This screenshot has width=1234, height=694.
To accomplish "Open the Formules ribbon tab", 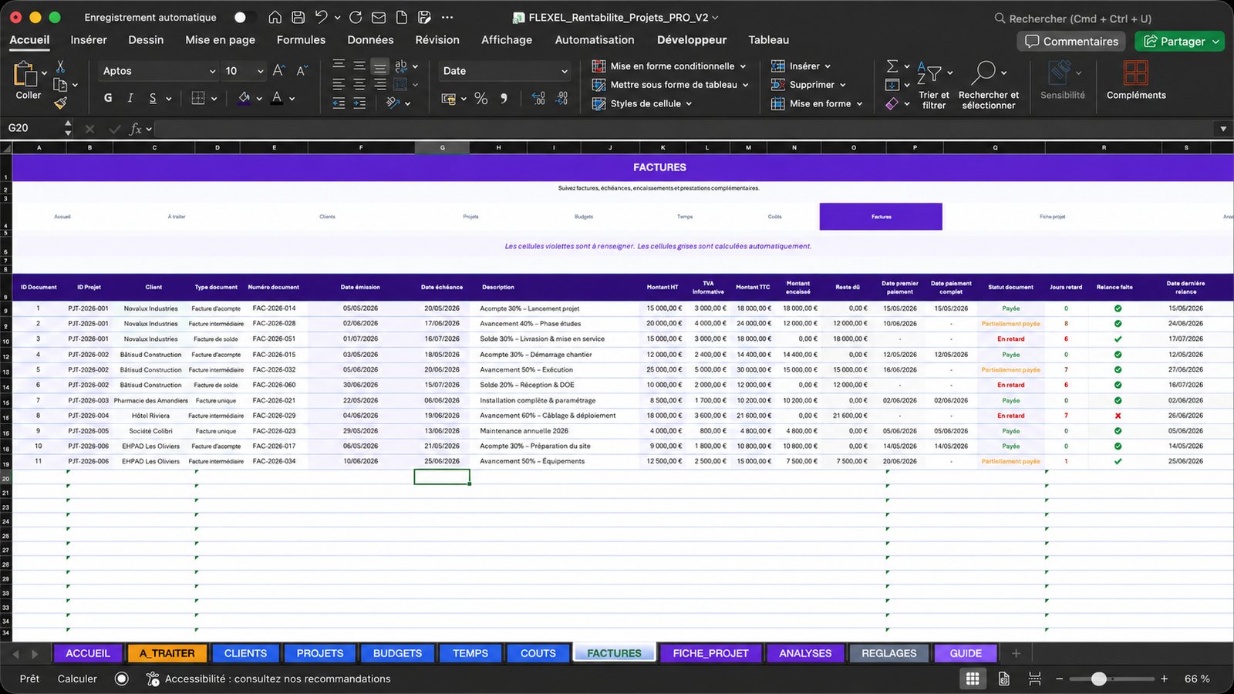I will 301,40.
